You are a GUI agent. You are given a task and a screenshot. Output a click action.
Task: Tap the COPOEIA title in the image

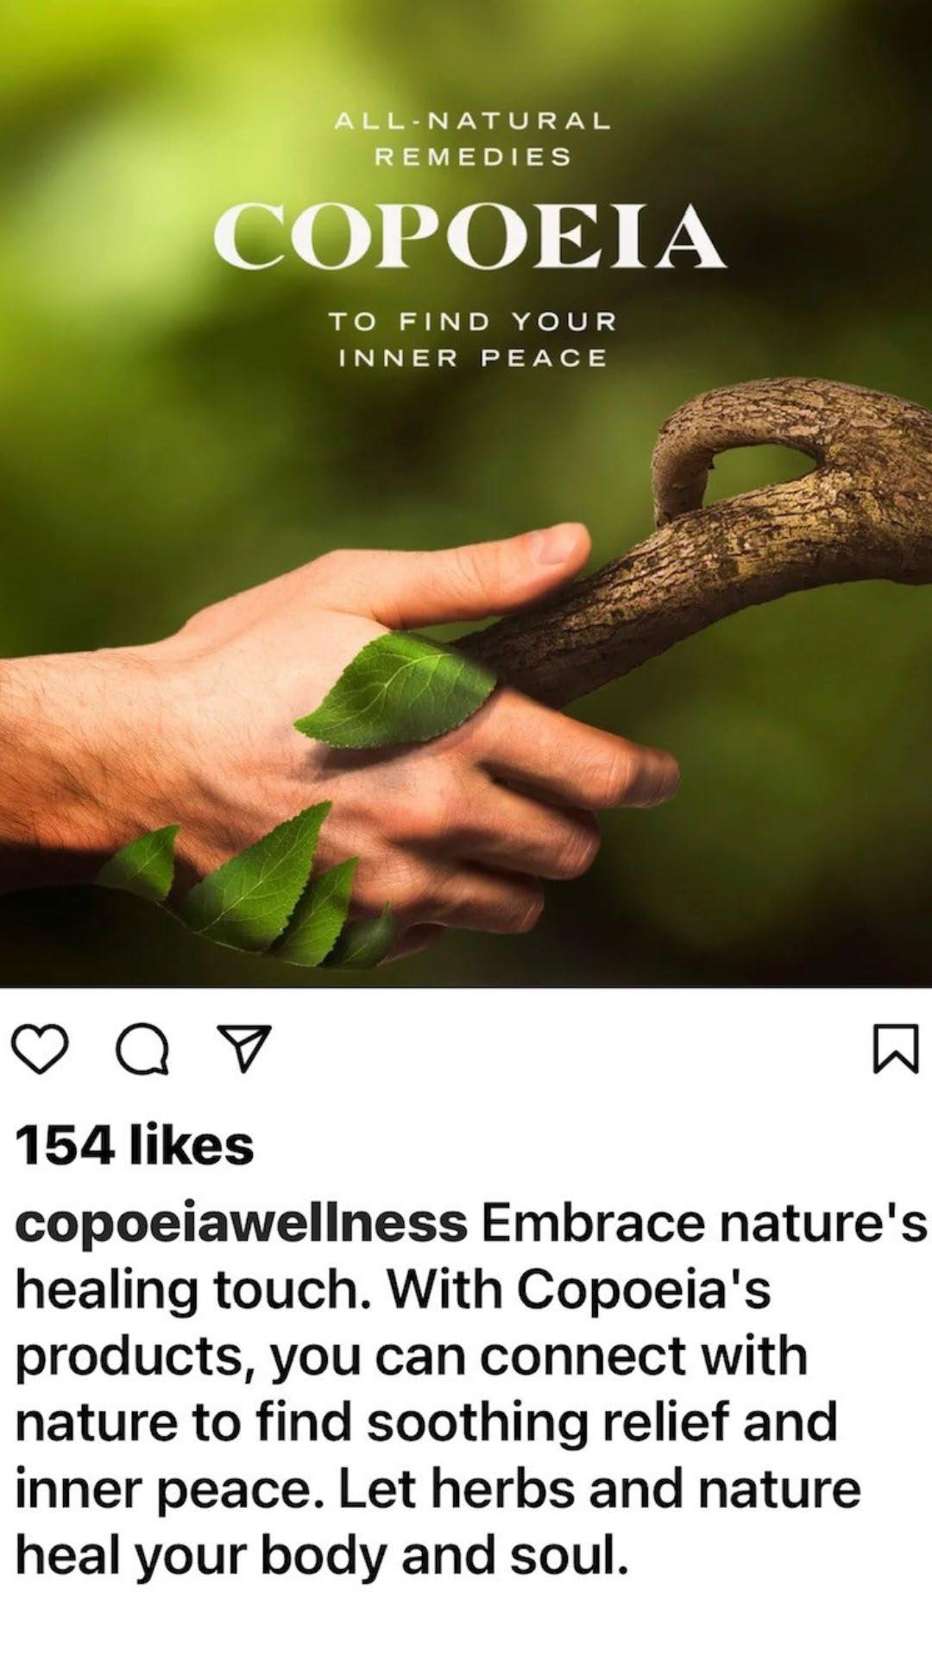[x=469, y=237]
